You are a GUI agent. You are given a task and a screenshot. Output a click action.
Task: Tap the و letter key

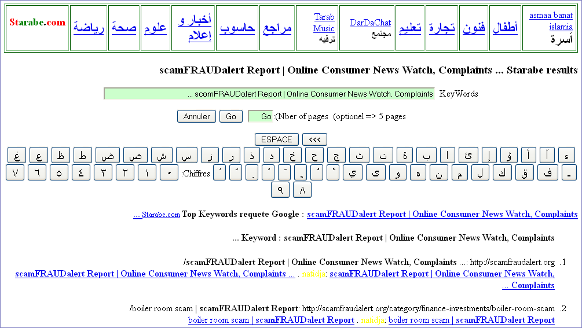397,173
